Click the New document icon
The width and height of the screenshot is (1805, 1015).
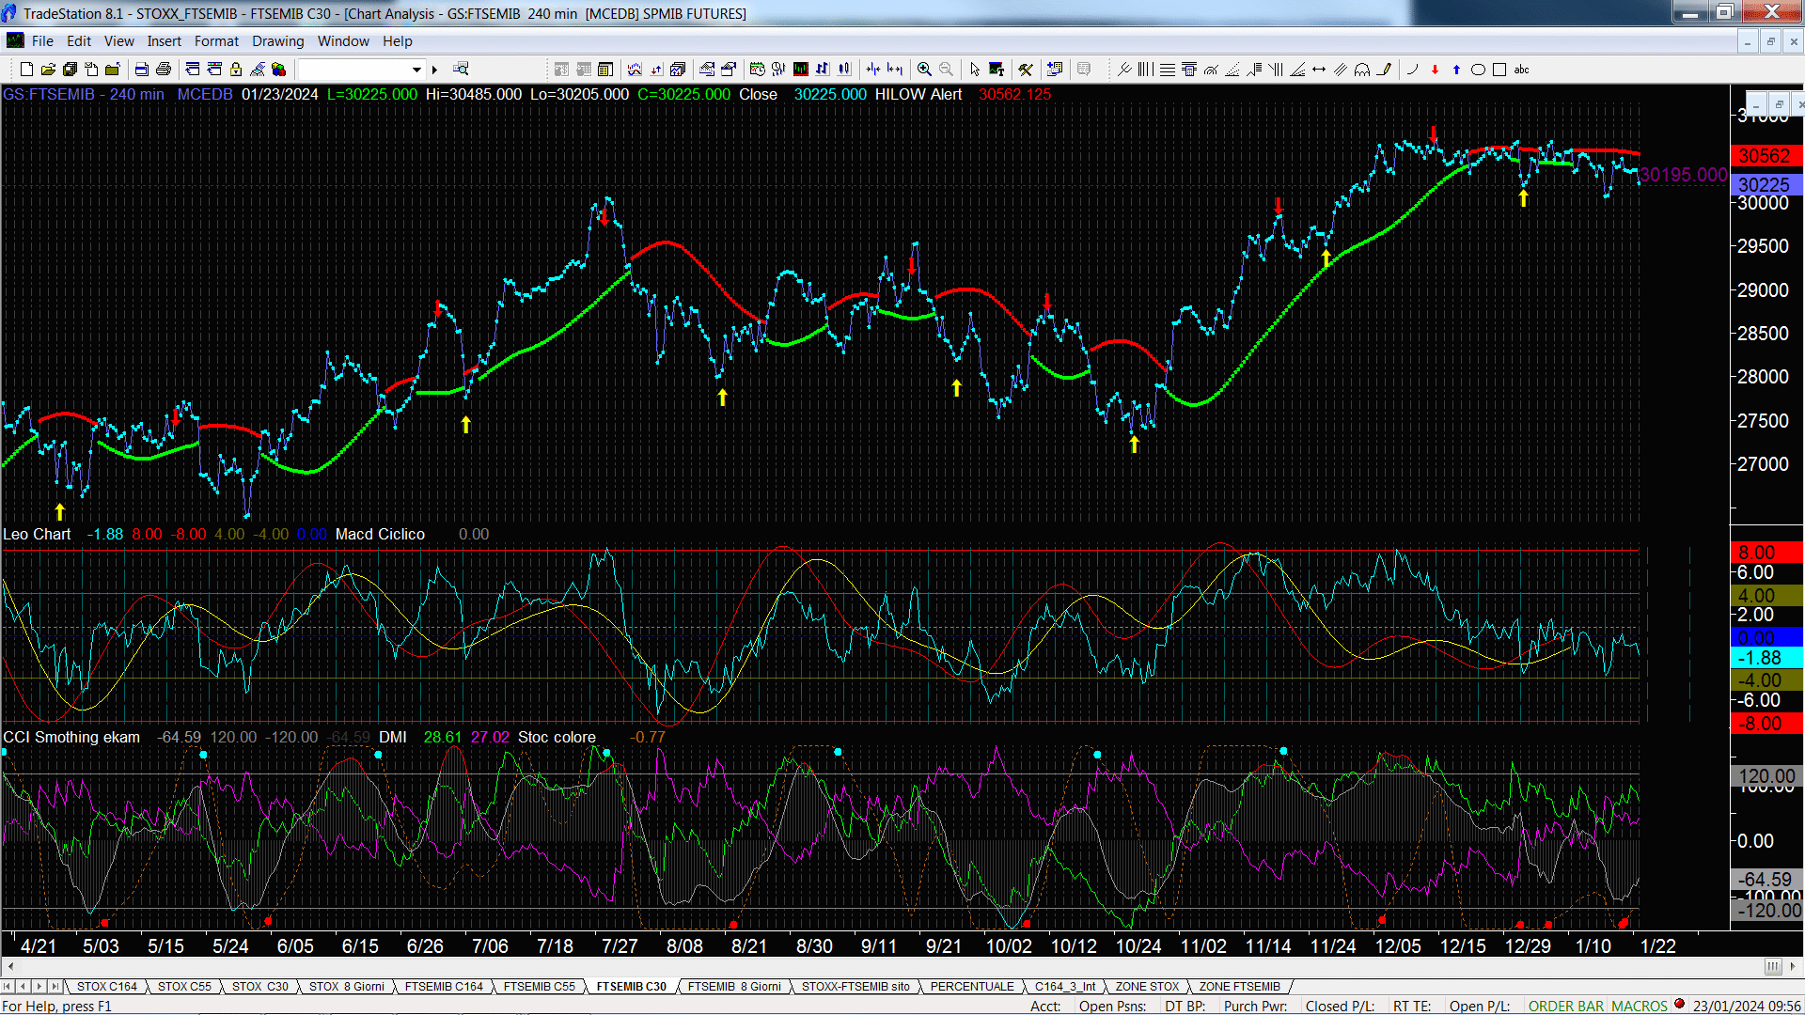tap(26, 70)
